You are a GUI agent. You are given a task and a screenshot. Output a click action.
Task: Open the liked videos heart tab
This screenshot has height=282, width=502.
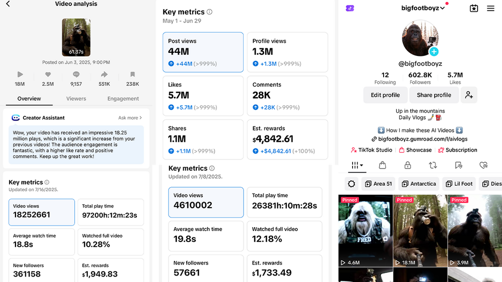point(484,165)
